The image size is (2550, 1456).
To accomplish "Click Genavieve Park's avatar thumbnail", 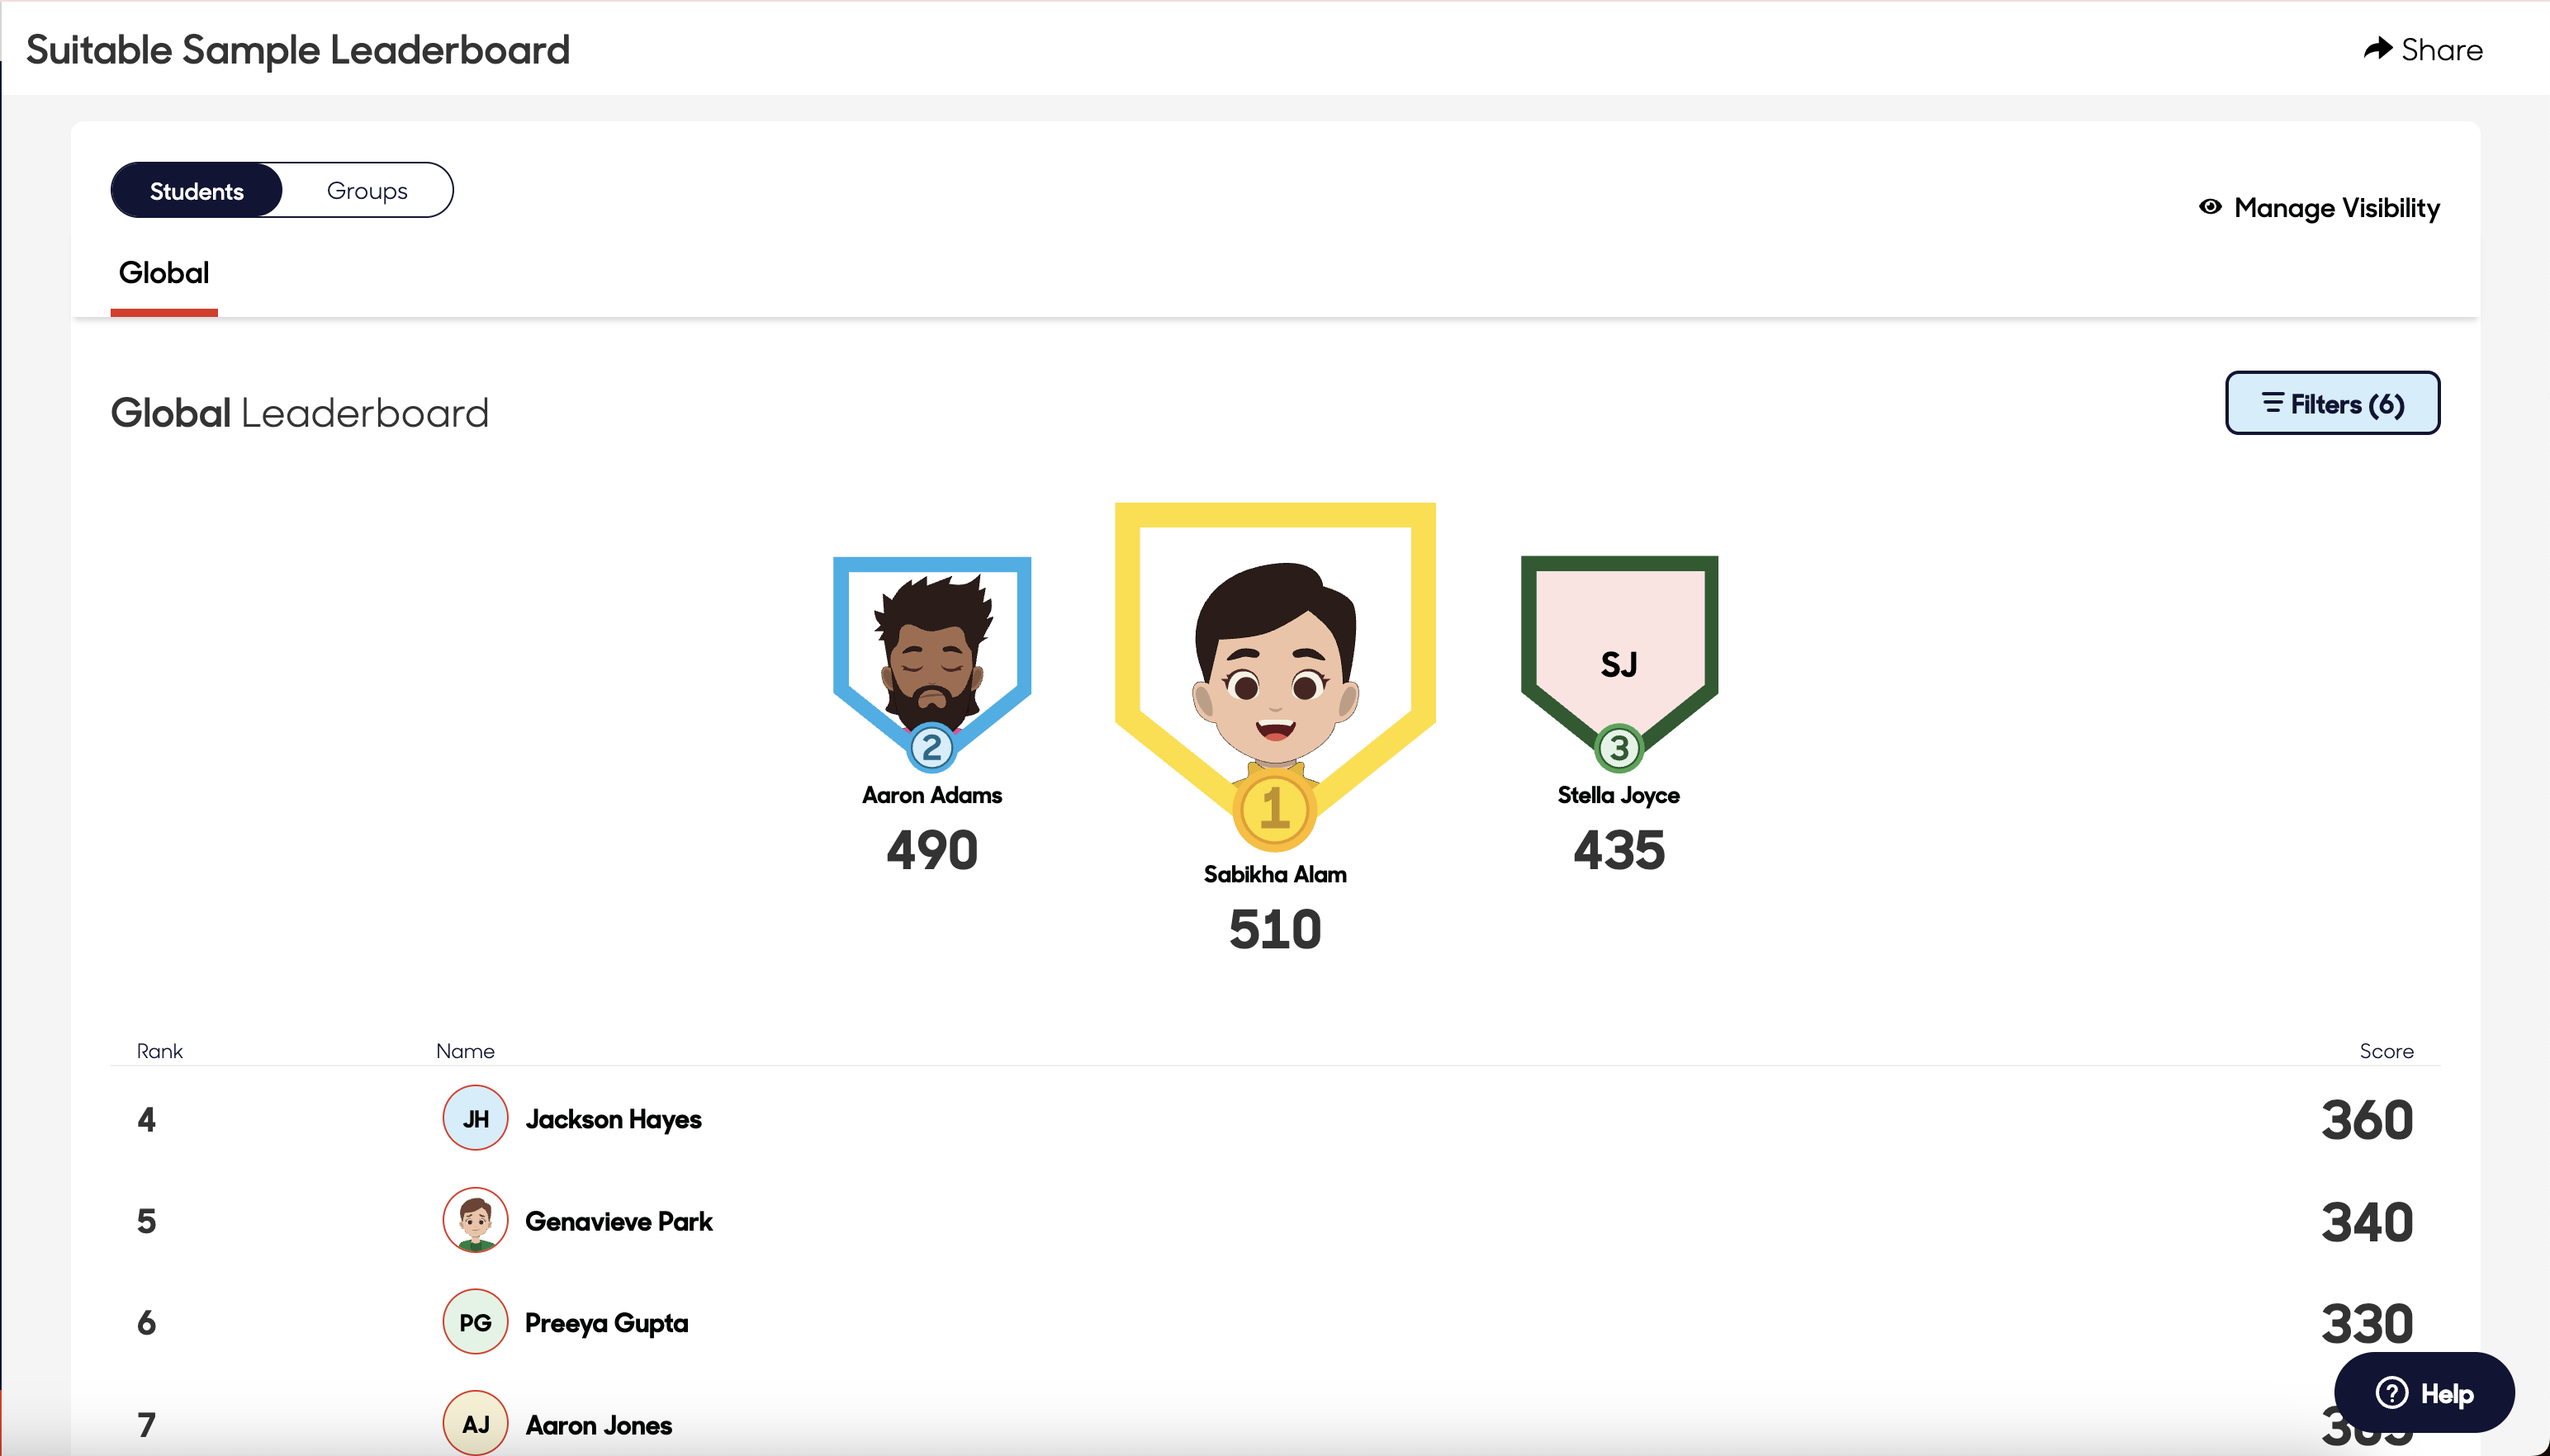I will [474, 1220].
